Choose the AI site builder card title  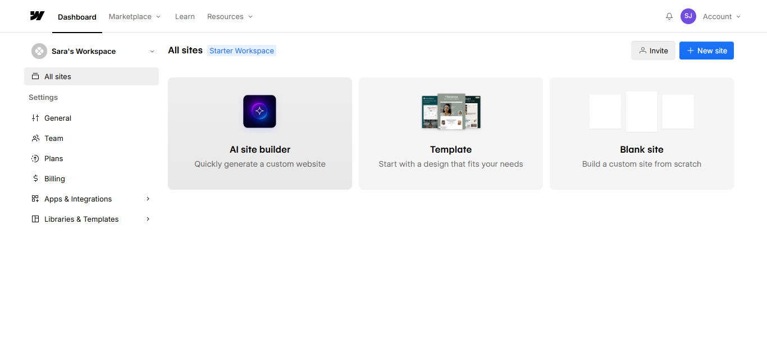click(260, 149)
